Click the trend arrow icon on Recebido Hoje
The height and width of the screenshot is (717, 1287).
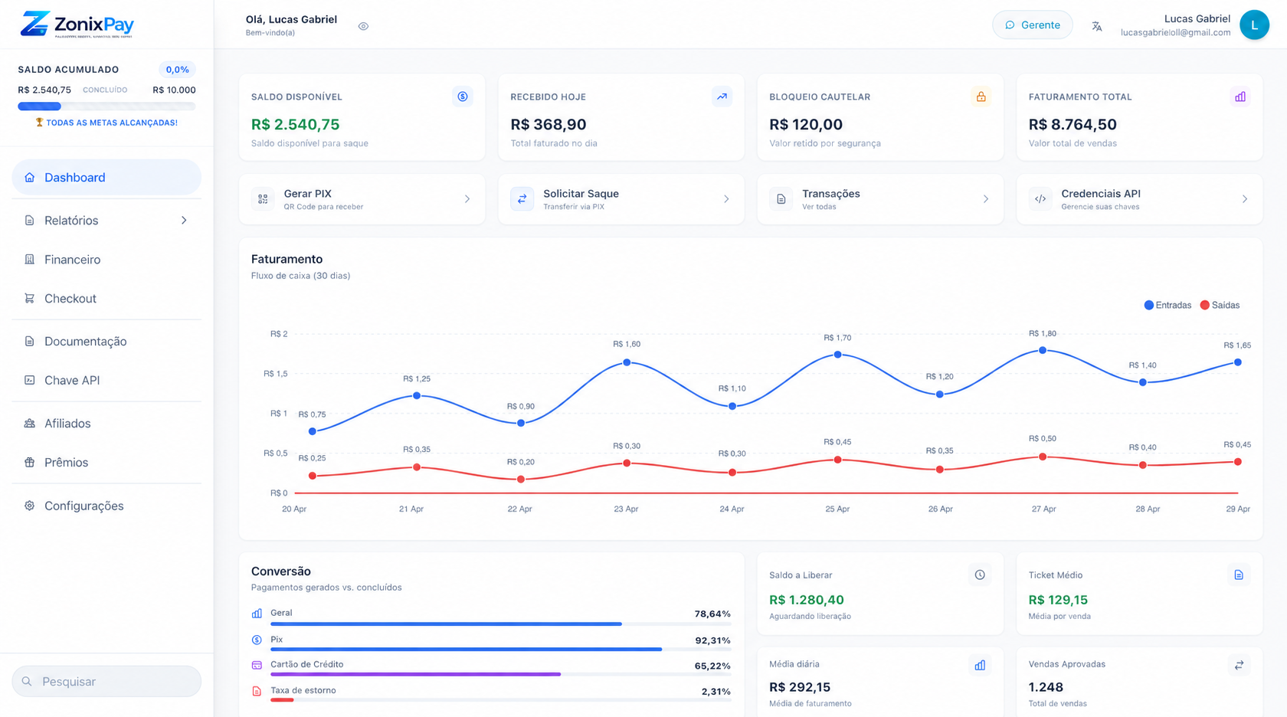coord(722,97)
